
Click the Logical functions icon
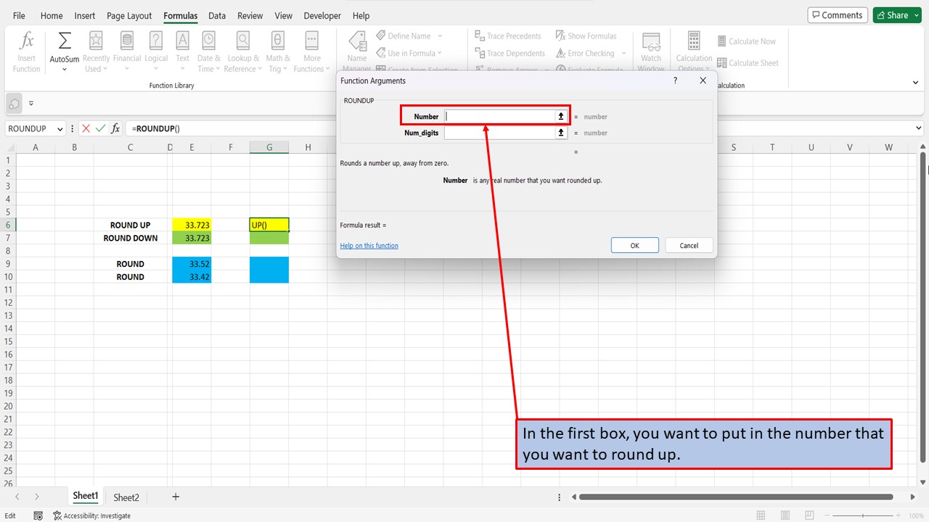pyautogui.click(x=156, y=49)
